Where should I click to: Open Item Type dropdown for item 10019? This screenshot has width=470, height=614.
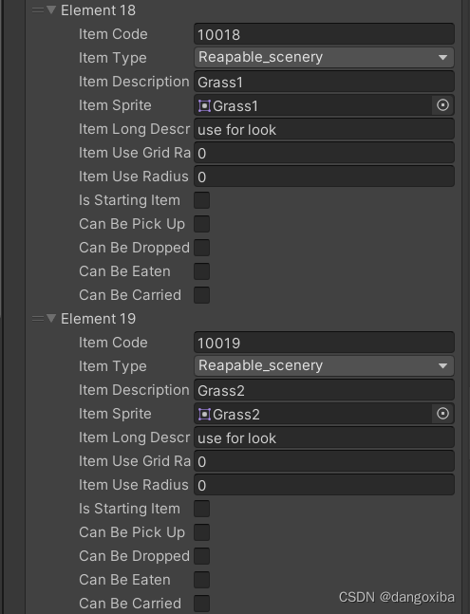pyautogui.click(x=324, y=365)
